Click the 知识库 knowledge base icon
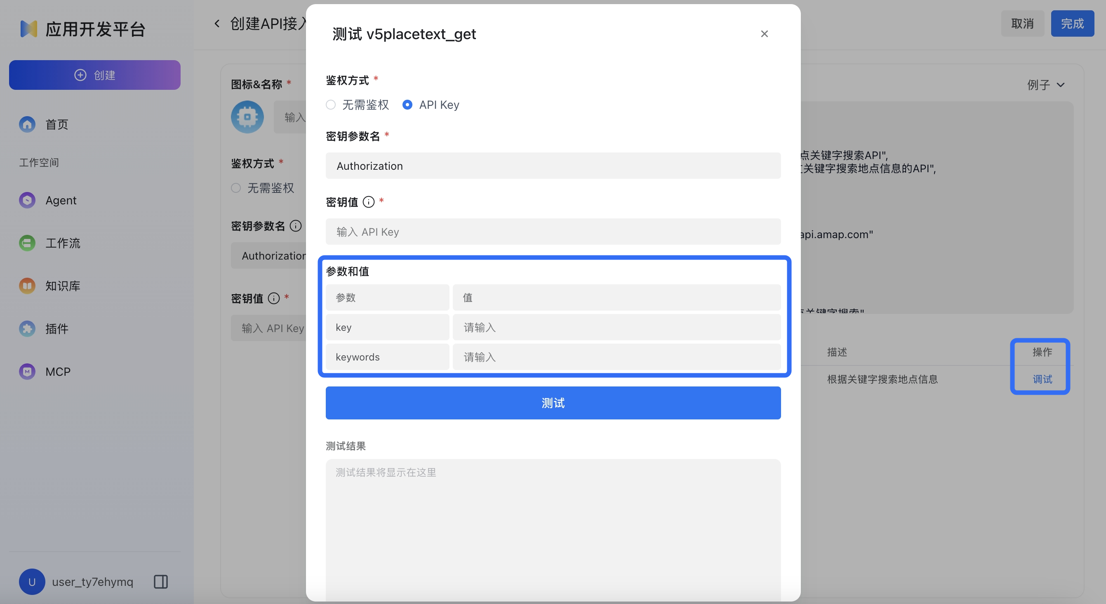Screen dimensions: 1106x604 point(27,286)
